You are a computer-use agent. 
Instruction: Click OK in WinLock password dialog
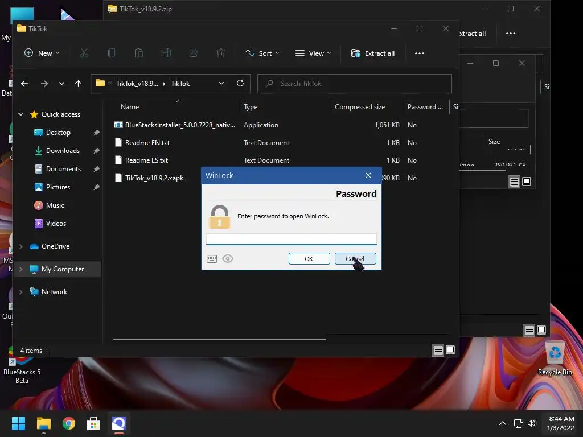309,259
